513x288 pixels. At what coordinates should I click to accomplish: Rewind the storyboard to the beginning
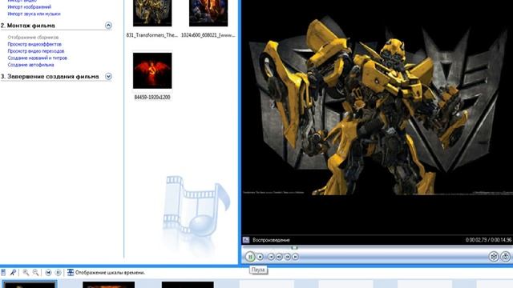click(x=48, y=272)
